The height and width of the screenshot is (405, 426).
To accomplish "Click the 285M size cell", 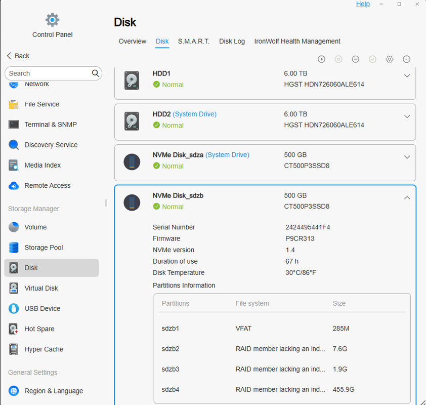I will 340,329.
